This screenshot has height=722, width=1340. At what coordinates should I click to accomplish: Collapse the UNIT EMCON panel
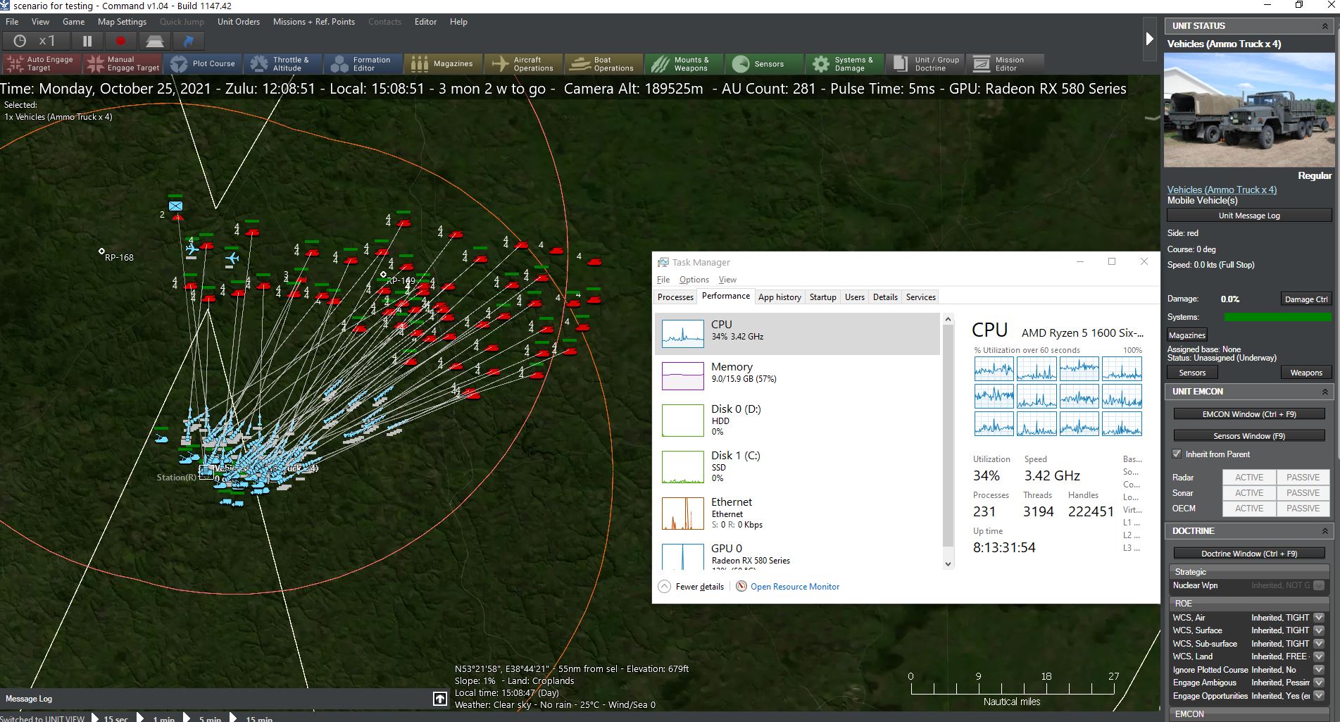click(1325, 392)
